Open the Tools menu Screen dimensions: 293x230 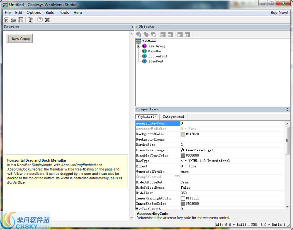64,12
